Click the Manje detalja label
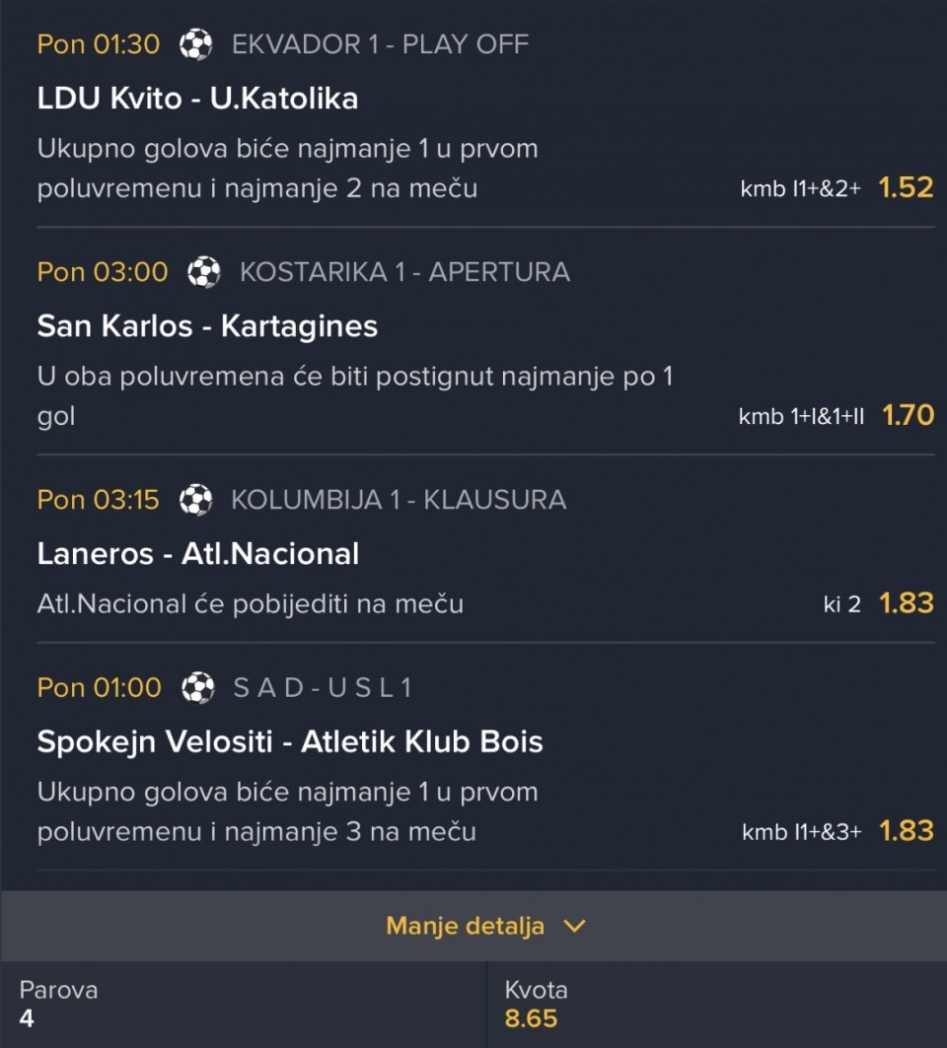This screenshot has width=947, height=1048. point(465,927)
